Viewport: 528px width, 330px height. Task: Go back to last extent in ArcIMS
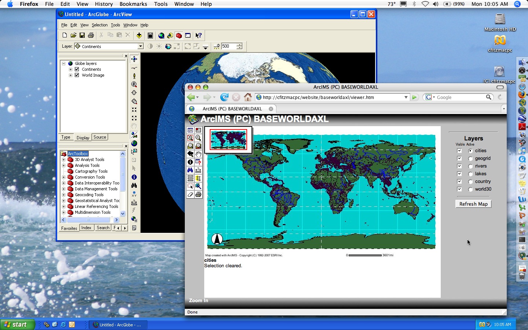pos(190,154)
